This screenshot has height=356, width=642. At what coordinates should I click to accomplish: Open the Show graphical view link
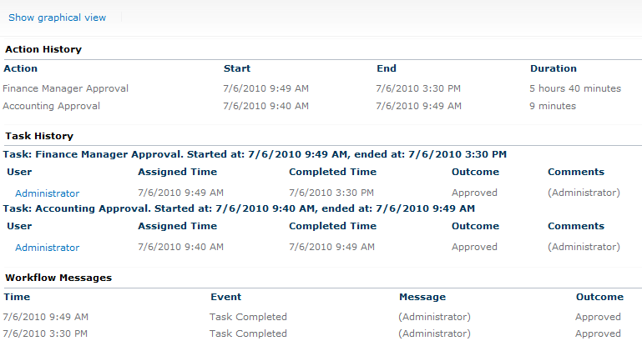coord(57,18)
